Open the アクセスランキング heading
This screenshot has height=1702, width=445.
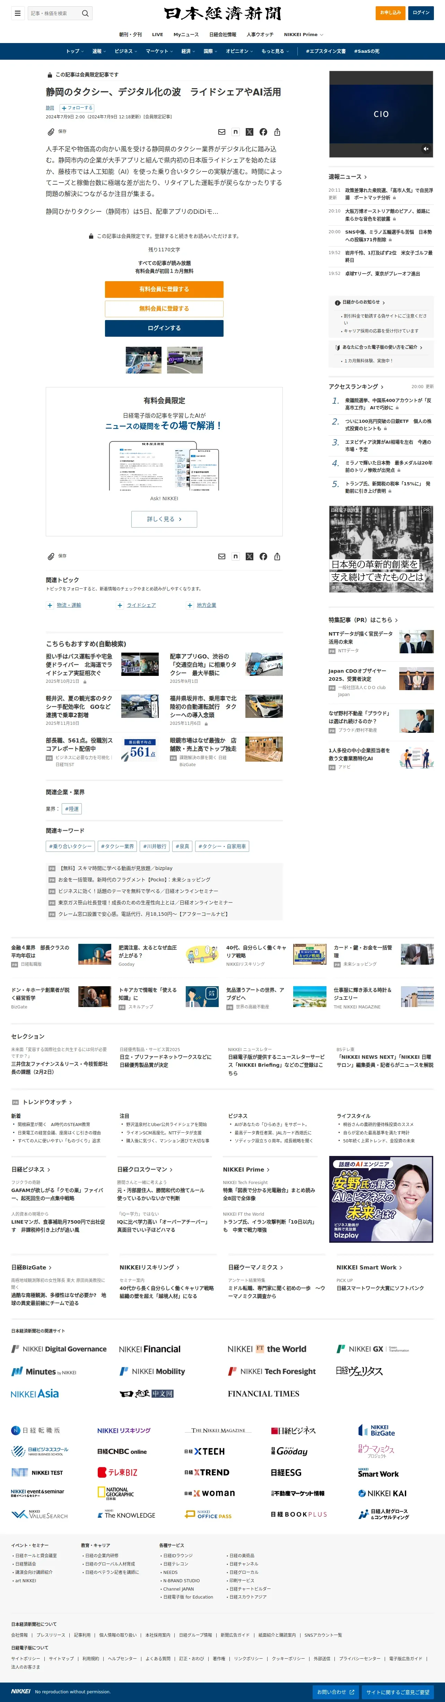tap(356, 387)
